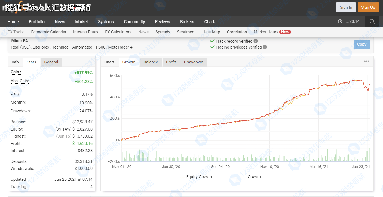The height and width of the screenshot is (197, 383).
Task: Toggle Growth series in chart legend
Action: pos(251,177)
